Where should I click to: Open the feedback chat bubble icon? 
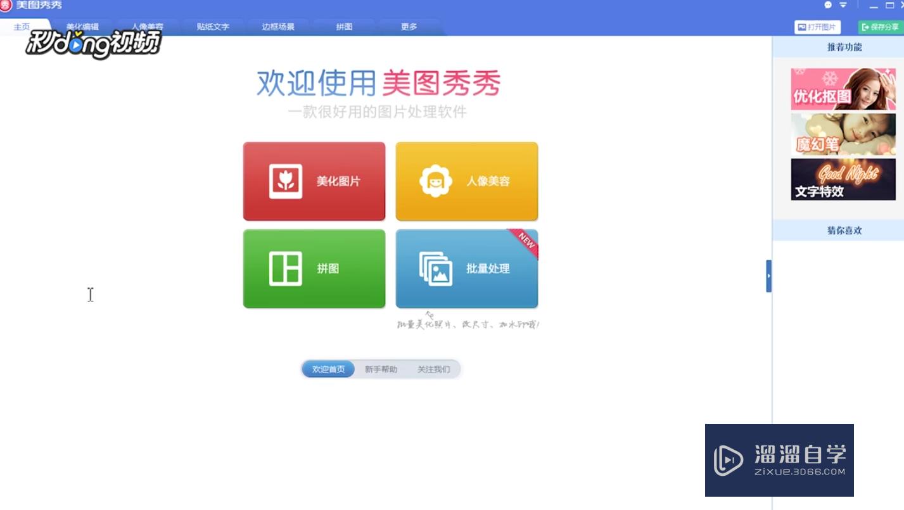click(x=828, y=5)
